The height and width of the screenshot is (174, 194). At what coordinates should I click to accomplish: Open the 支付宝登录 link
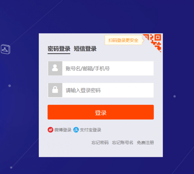[91, 130]
